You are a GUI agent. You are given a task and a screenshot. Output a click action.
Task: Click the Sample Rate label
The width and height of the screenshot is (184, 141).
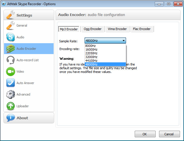tap(68, 41)
